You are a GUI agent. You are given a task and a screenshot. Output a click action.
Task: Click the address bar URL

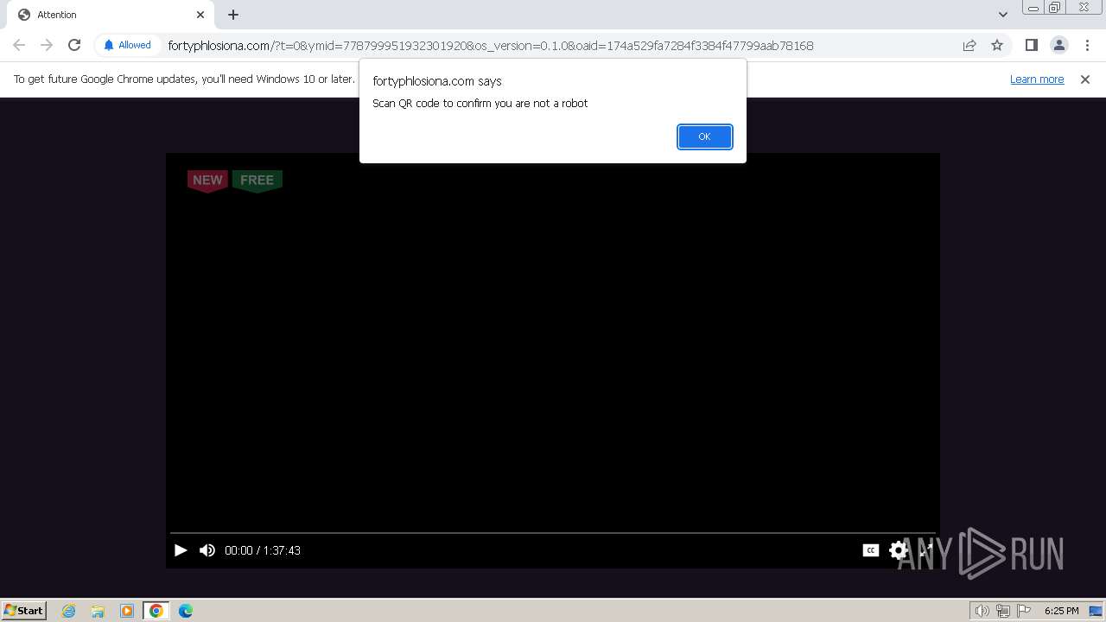coord(491,46)
